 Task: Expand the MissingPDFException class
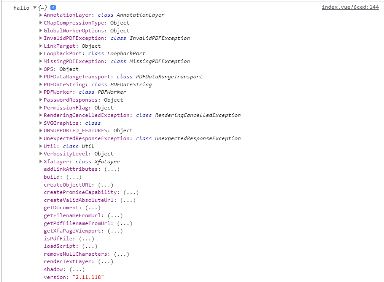click(x=40, y=61)
